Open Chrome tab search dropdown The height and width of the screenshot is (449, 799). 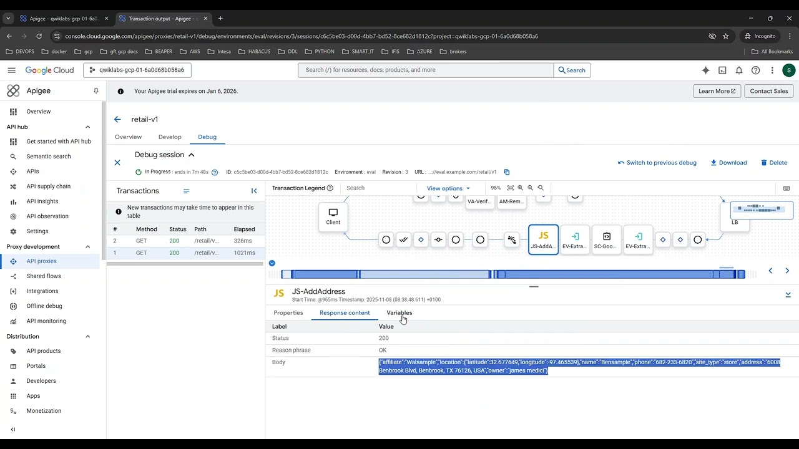pyautogui.click(x=9, y=19)
